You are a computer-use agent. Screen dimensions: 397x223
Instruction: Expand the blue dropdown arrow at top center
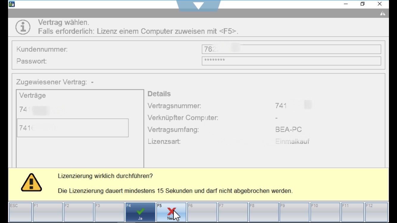(x=198, y=5)
